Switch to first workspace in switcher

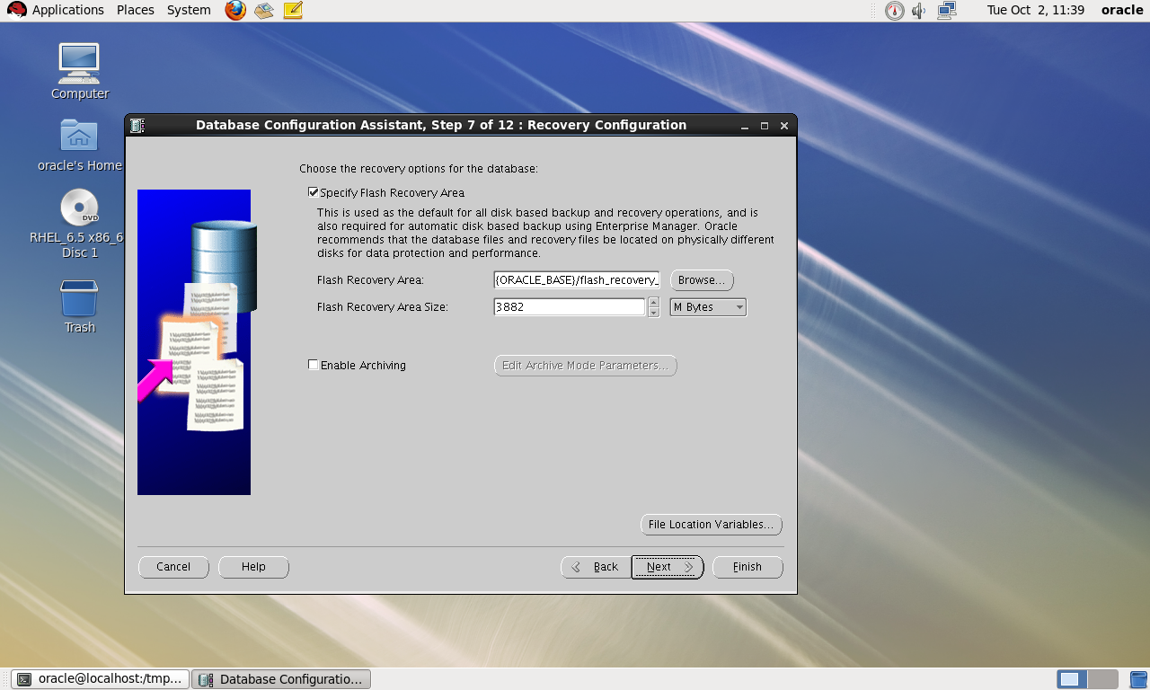coord(1072,679)
